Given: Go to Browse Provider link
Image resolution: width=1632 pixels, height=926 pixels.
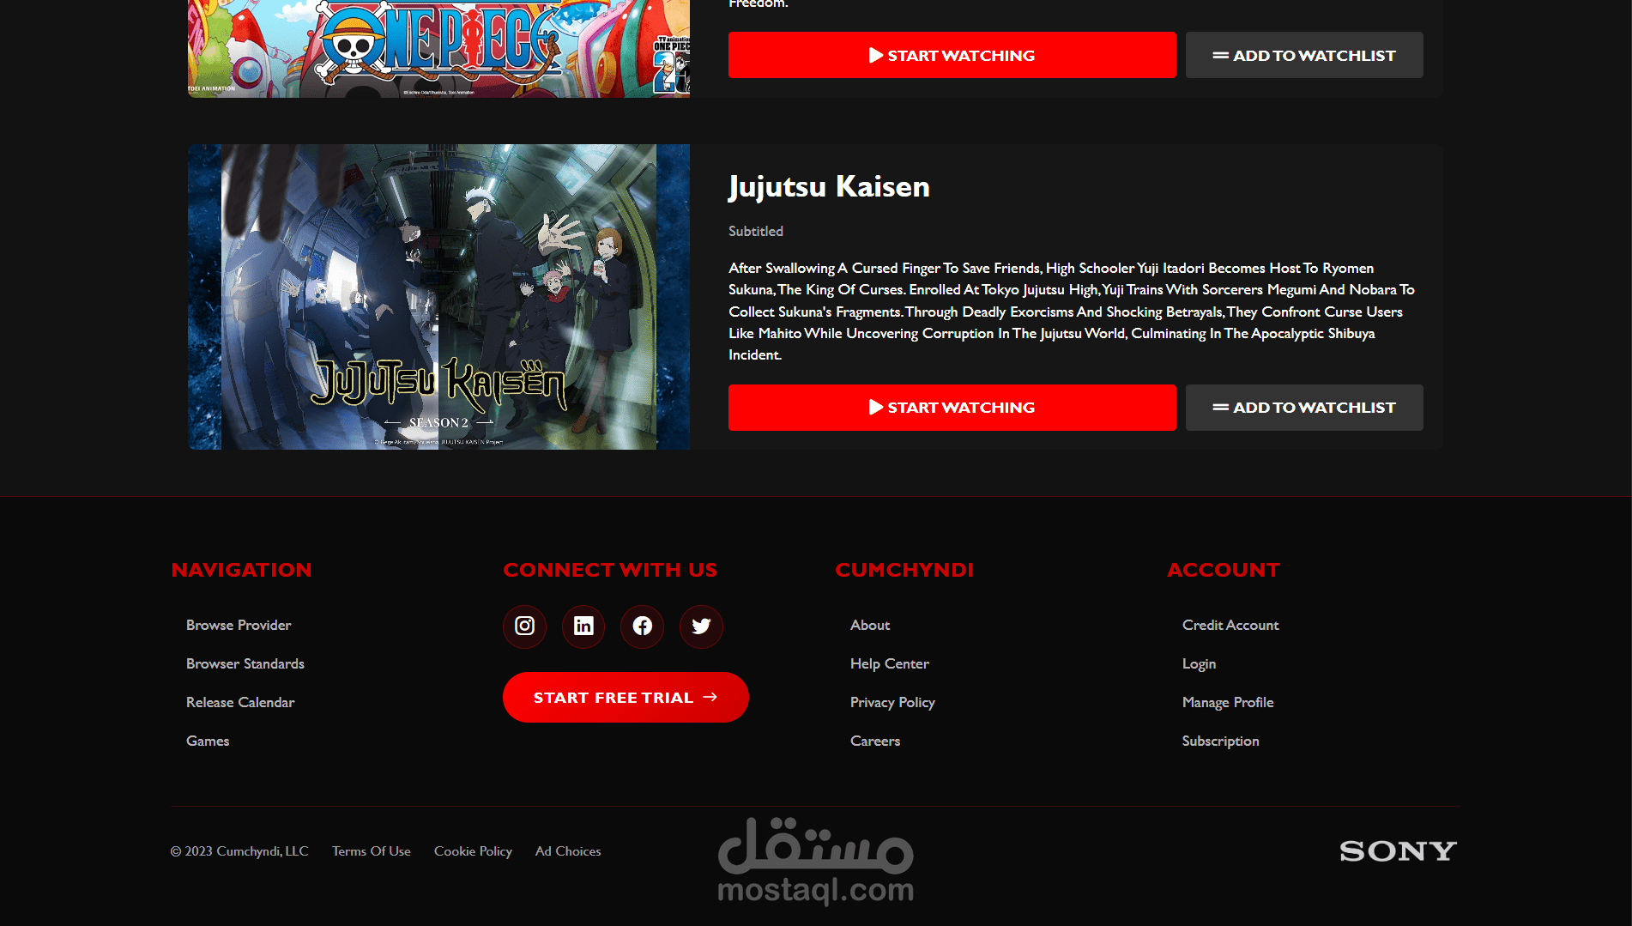Looking at the screenshot, I should pyautogui.click(x=239, y=625).
